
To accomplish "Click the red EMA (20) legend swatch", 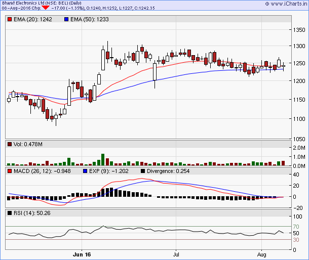I will 10,19.
